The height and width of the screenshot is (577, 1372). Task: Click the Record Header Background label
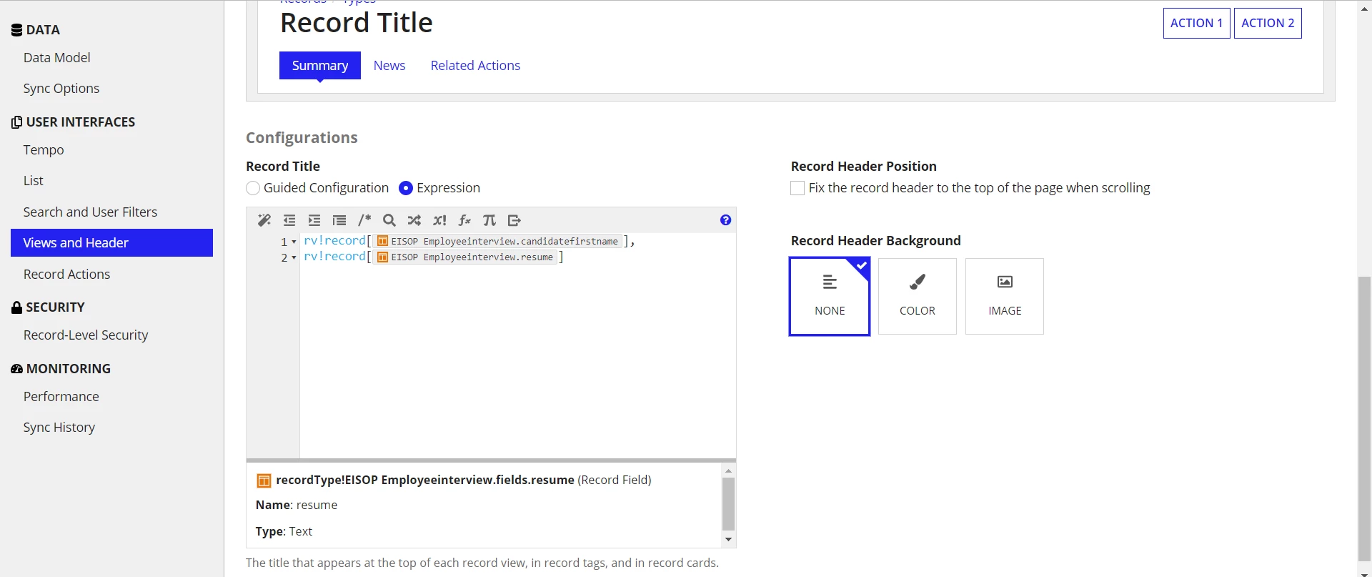click(x=875, y=241)
